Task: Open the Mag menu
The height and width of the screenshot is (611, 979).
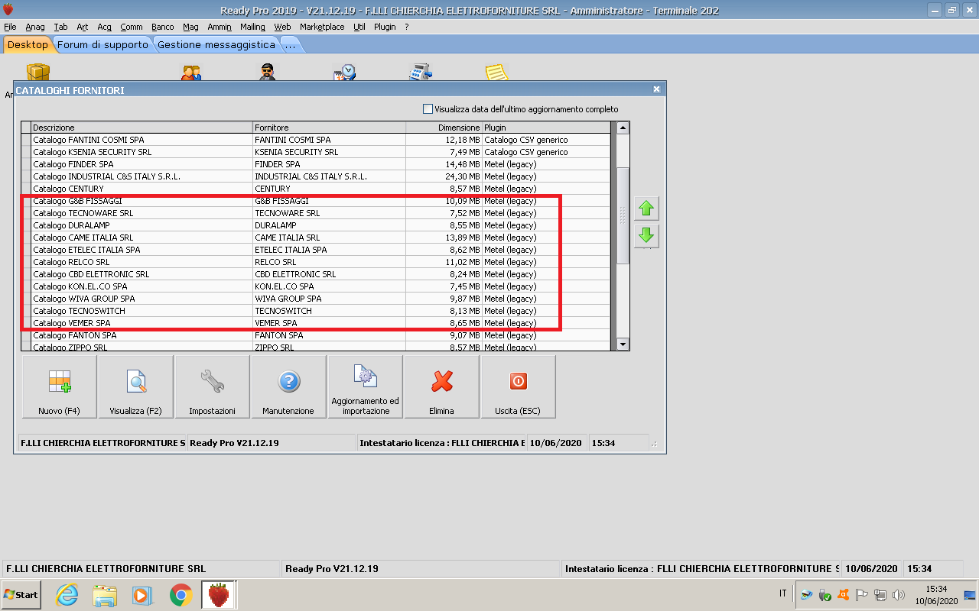Action: point(190,27)
